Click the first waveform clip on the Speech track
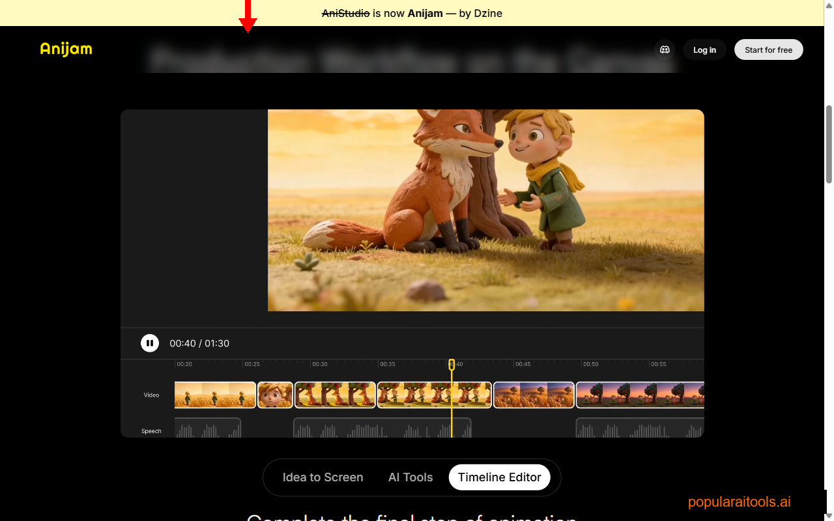The width and height of the screenshot is (834, 521). point(207,430)
